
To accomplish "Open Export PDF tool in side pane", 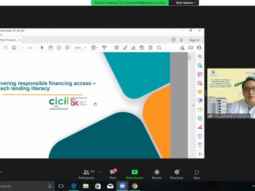I will [x=200, y=65].
